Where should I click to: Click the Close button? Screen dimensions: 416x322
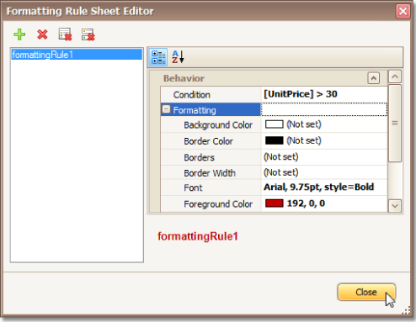[x=366, y=292]
